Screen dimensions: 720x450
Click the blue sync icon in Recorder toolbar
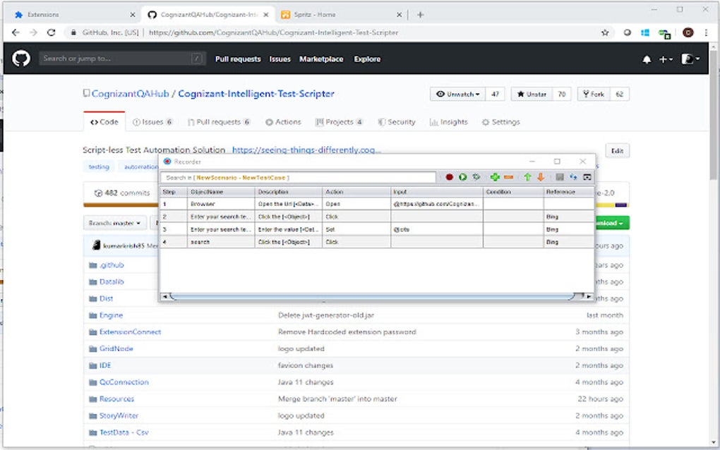point(572,176)
